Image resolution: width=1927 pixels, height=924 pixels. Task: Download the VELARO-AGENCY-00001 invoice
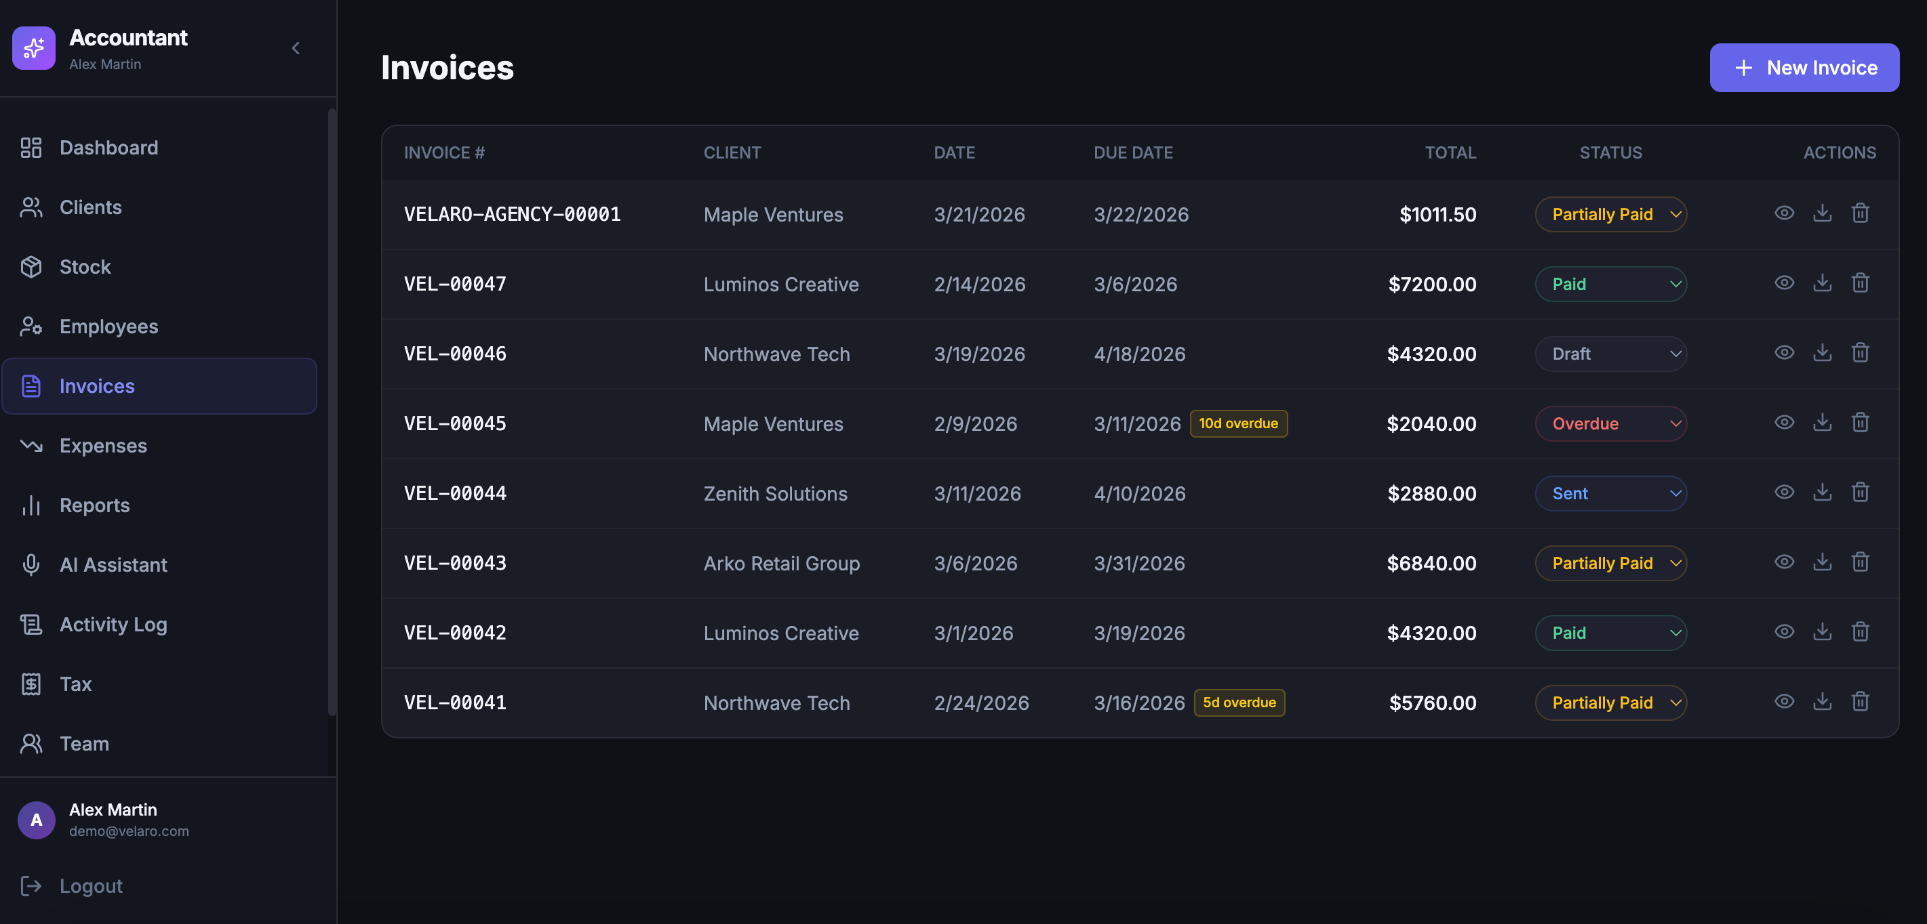pyautogui.click(x=1821, y=214)
